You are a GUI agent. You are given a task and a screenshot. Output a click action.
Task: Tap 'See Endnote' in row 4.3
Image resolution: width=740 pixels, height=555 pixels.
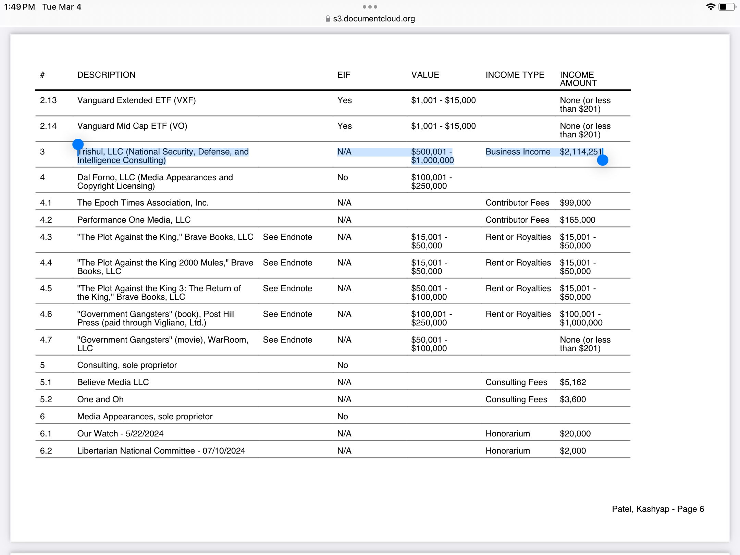(287, 237)
